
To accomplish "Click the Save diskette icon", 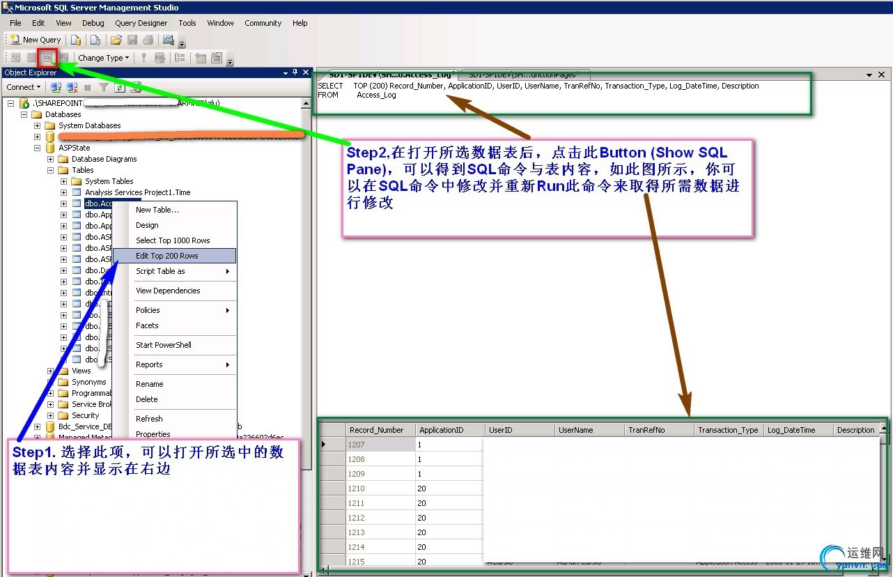I will (x=132, y=40).
